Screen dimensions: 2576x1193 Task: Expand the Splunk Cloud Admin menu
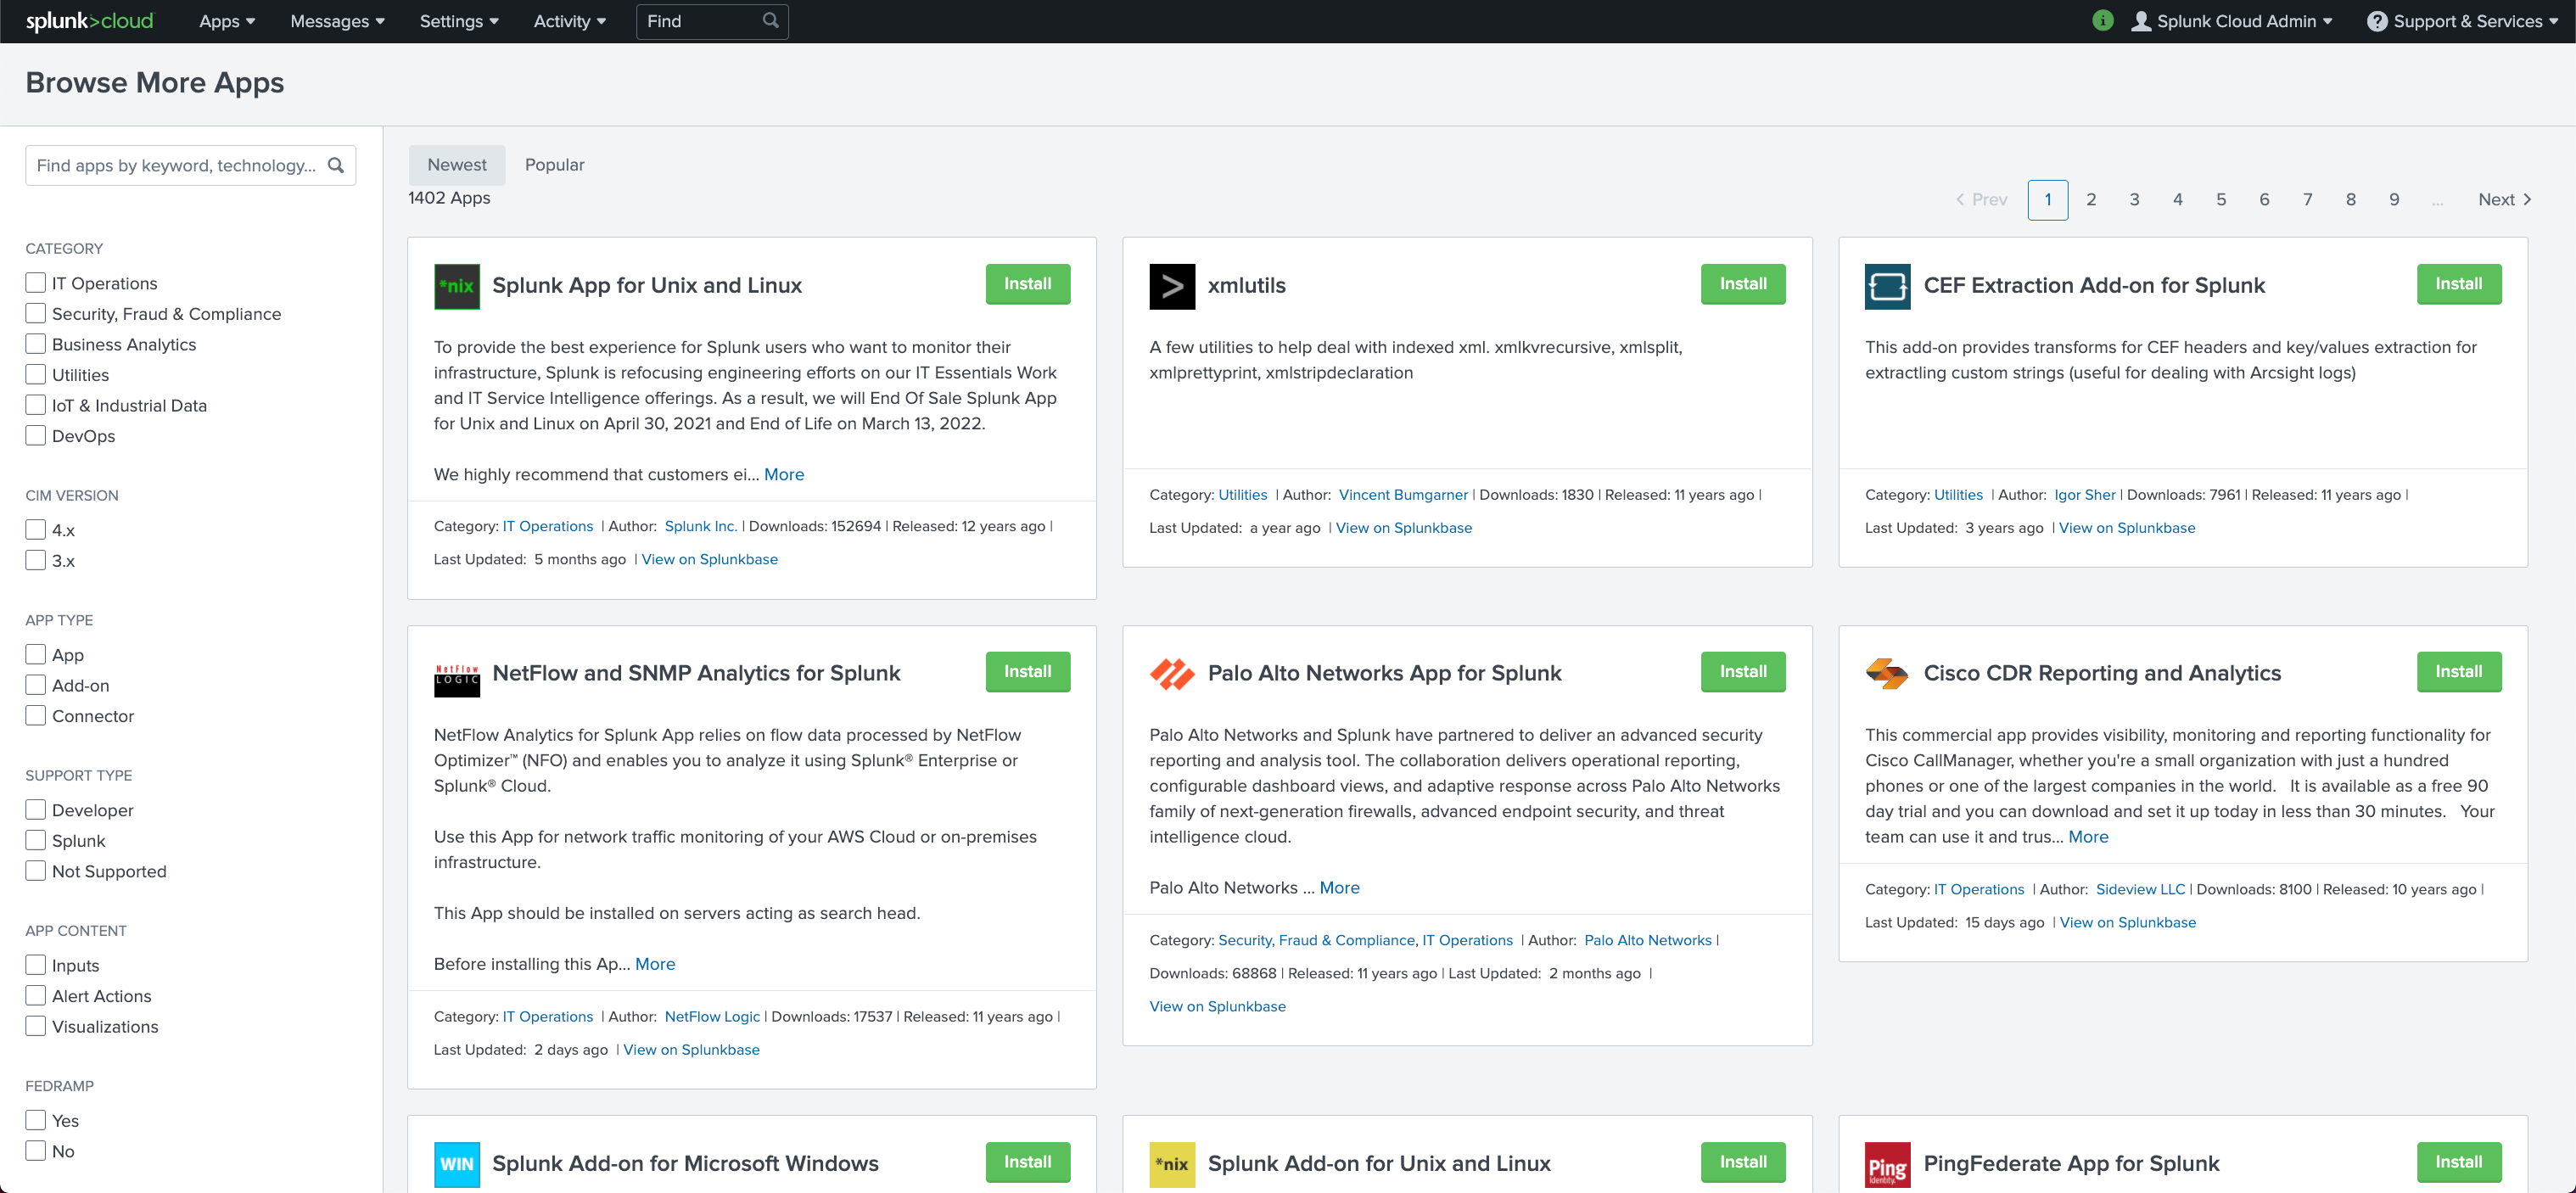click(2232, 21)
